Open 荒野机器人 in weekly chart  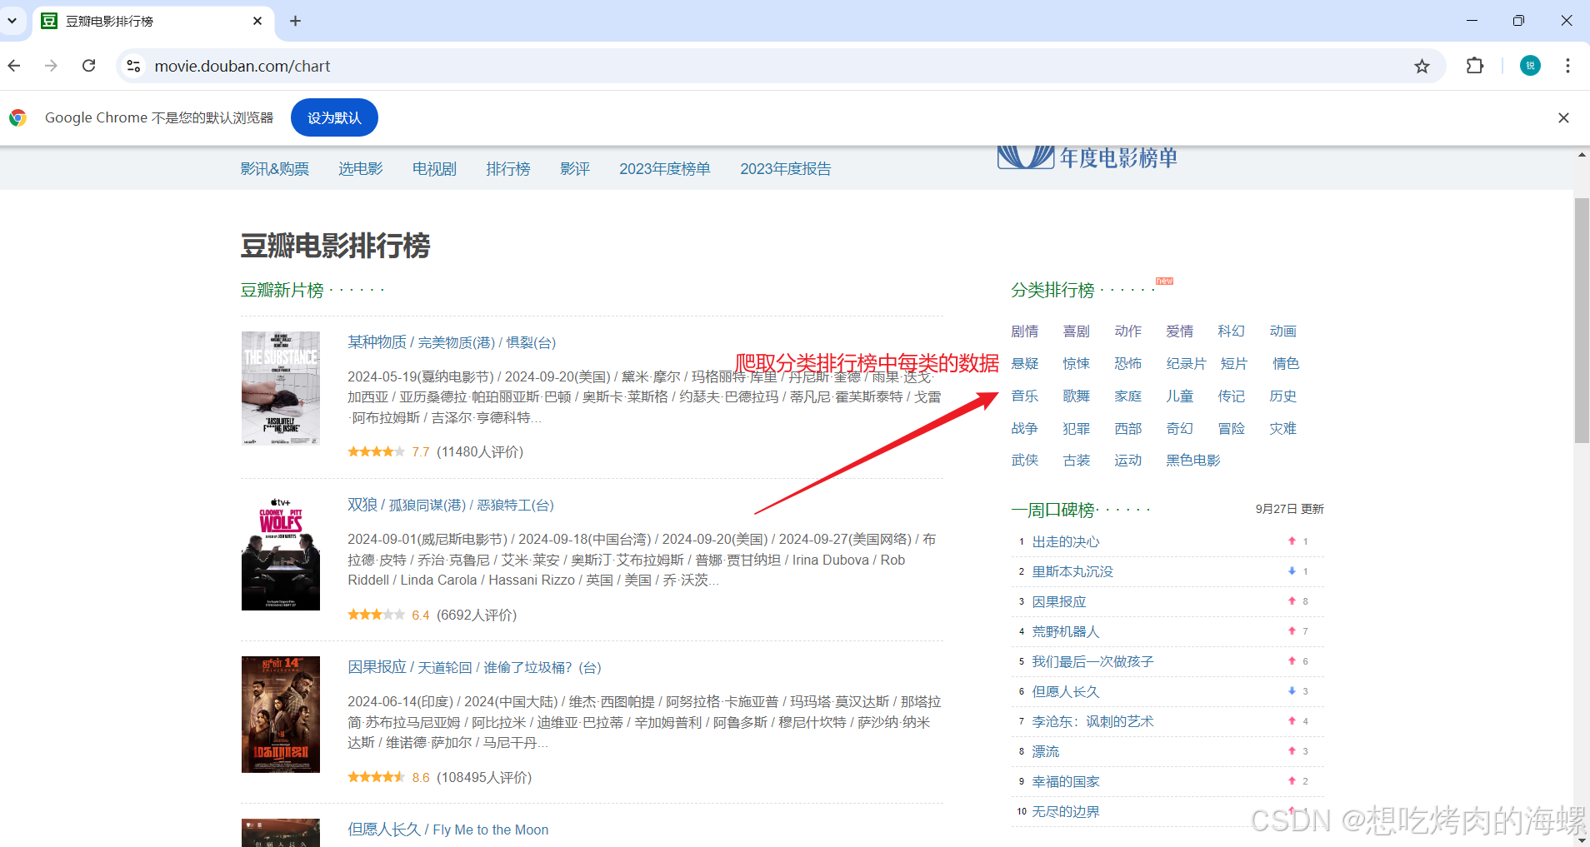1066,632
